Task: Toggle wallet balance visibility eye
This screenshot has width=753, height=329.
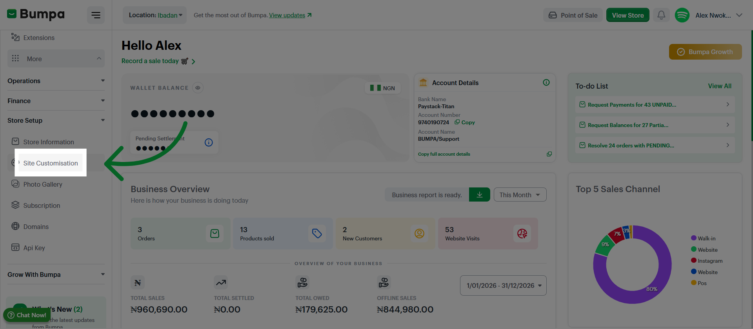Action: (198, 88)
